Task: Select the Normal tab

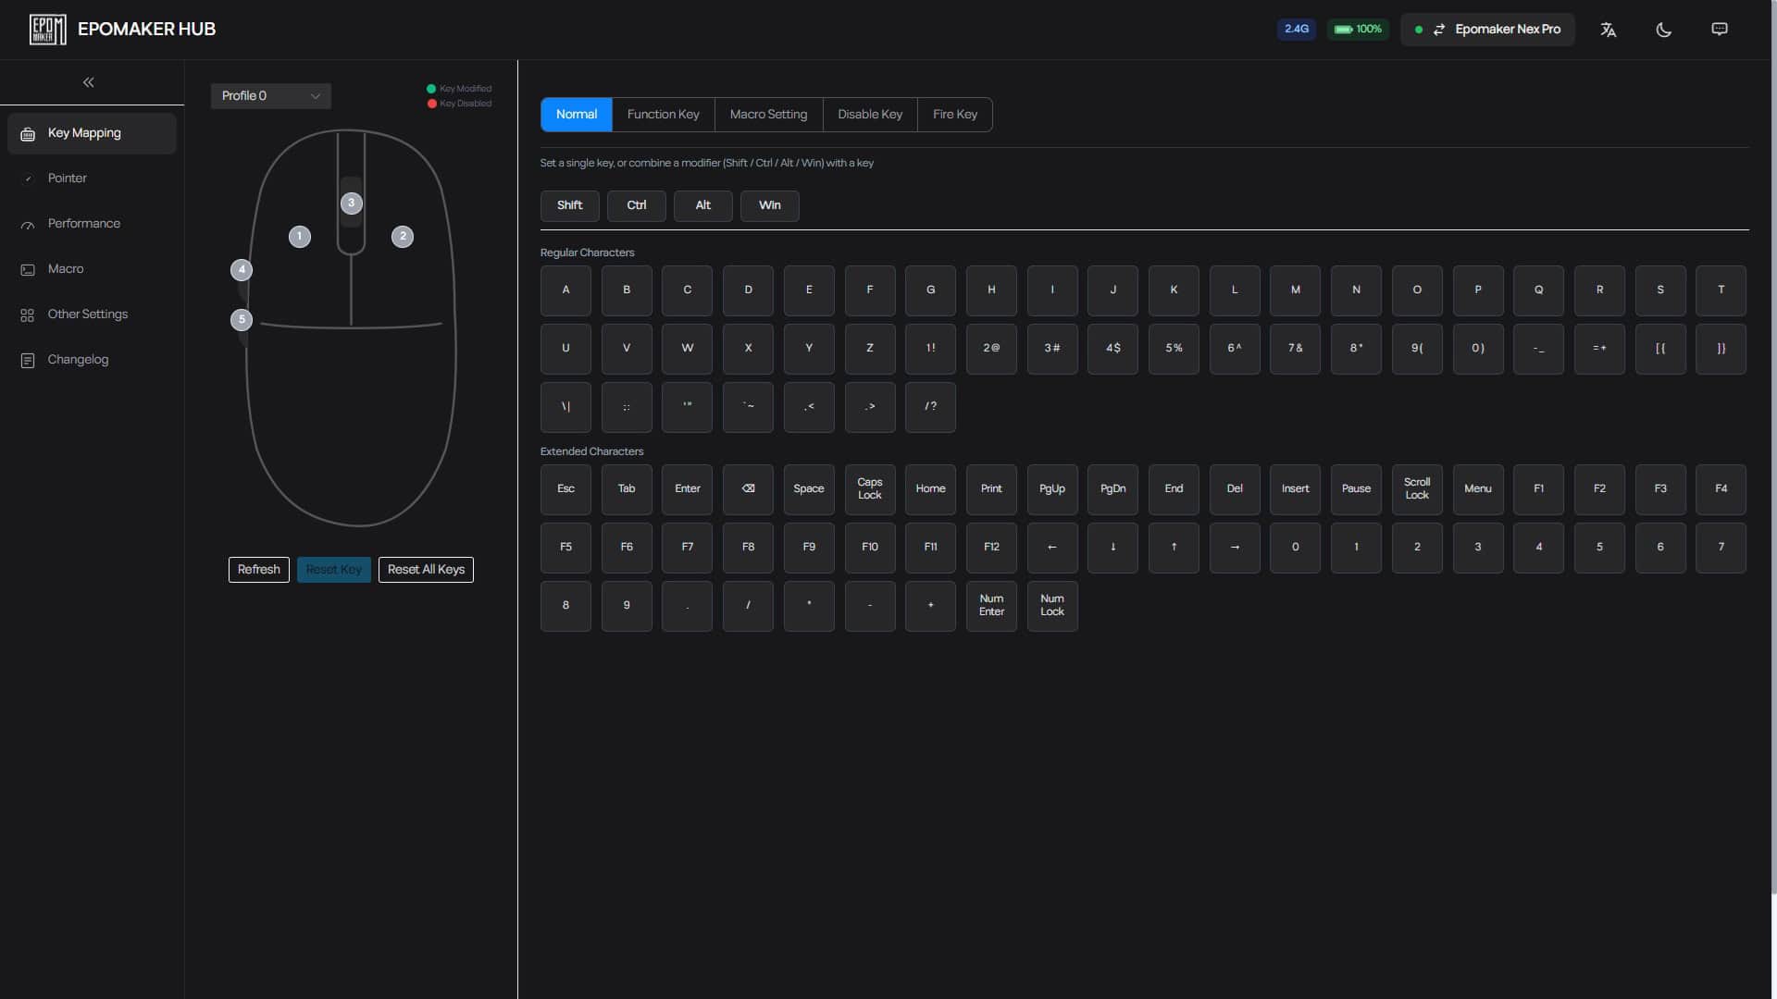Action: tap(577, 115)
